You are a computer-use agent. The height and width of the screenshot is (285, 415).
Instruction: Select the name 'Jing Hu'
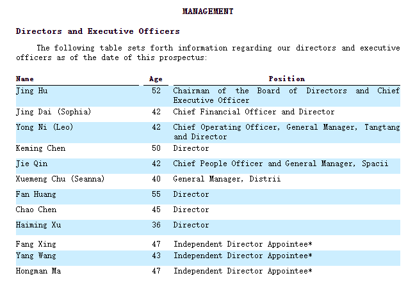[x=32, y=91]
